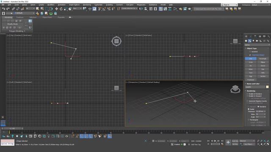Select the Rectangular radio button
The width and height of the screenshot is (271, 152).
click(249, 120)
